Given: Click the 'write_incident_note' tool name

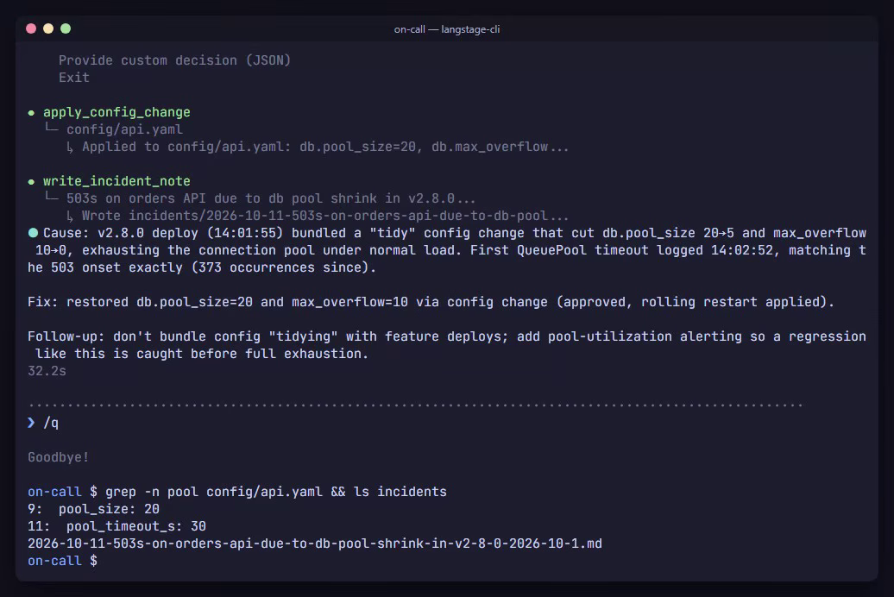Looking at the screenshot, I should point(116,181).
